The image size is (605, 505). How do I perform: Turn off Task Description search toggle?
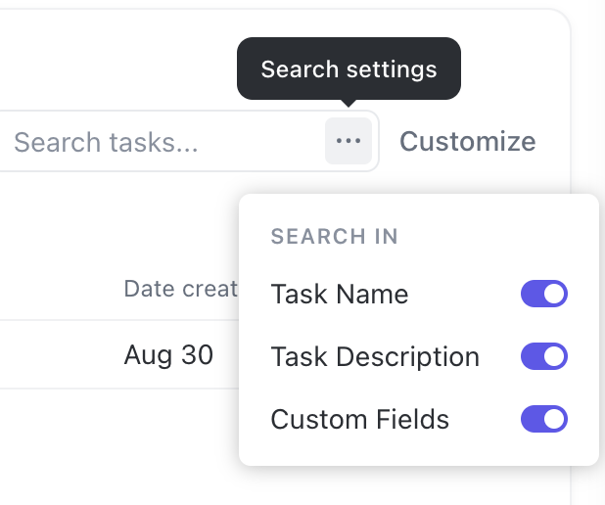[543, 356]
